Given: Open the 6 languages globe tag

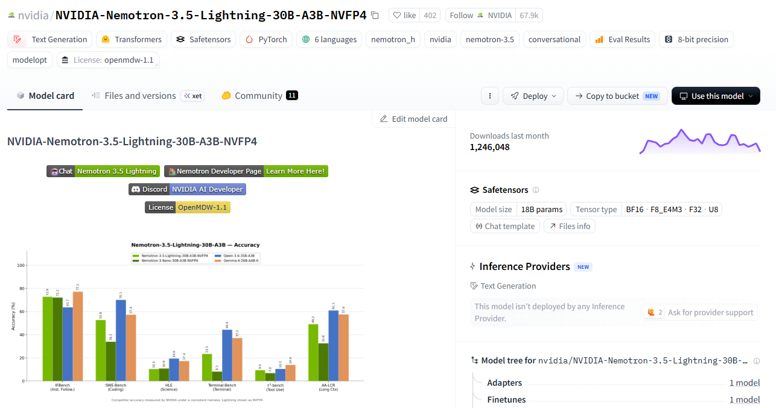Looking at the screenshot, I should 329,39.
